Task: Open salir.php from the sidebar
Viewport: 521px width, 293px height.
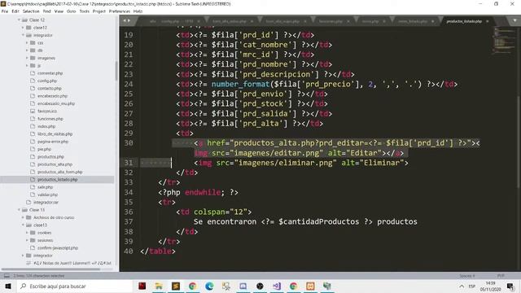Action: click(46, 187)
